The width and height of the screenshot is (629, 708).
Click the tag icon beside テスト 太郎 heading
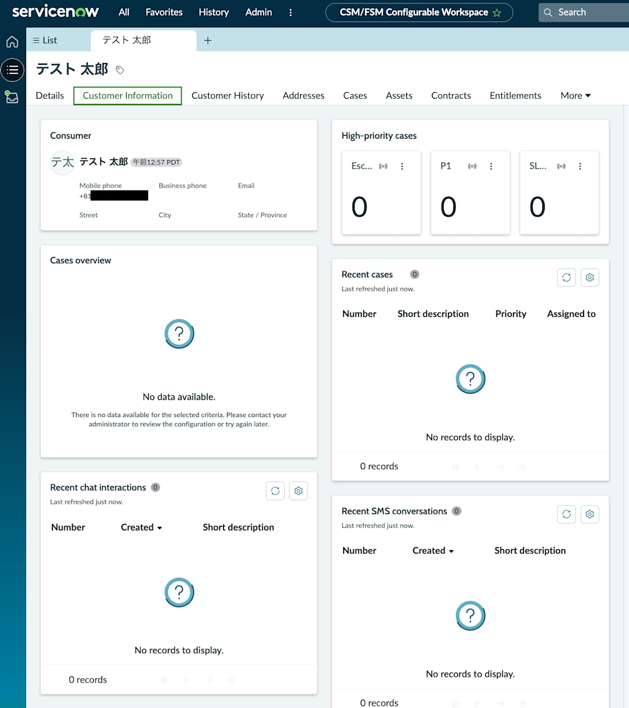(x=120, y=70)
